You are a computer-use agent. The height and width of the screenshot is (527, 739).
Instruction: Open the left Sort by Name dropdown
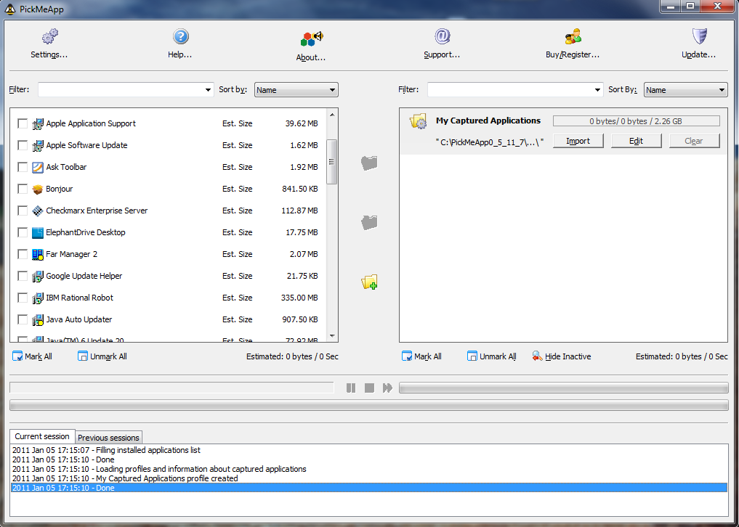[x=296, y=90]
